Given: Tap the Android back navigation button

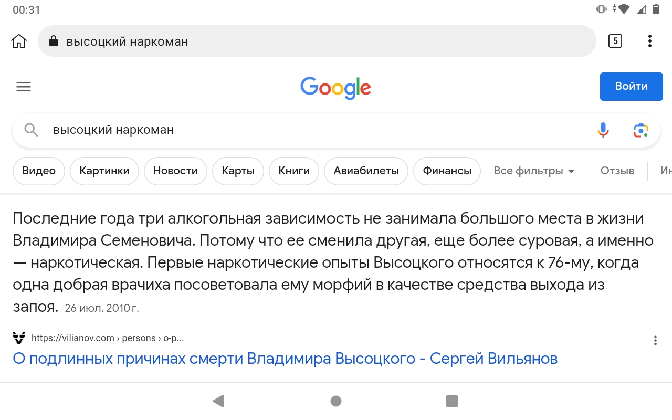Looking at the screenshot, I should click(x=218, y=401).
